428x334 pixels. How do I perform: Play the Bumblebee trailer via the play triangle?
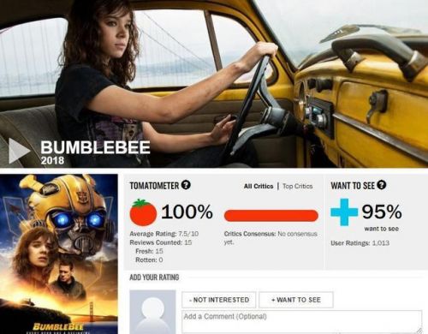tap(19, 151)
